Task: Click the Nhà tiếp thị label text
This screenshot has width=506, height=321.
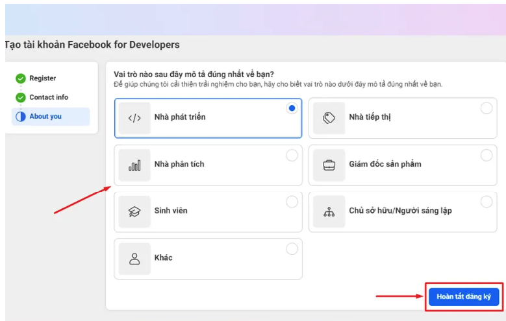Action: point(370,117)
